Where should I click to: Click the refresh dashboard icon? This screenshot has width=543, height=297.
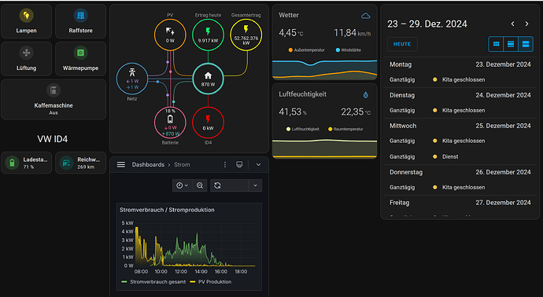click(217, 185)
